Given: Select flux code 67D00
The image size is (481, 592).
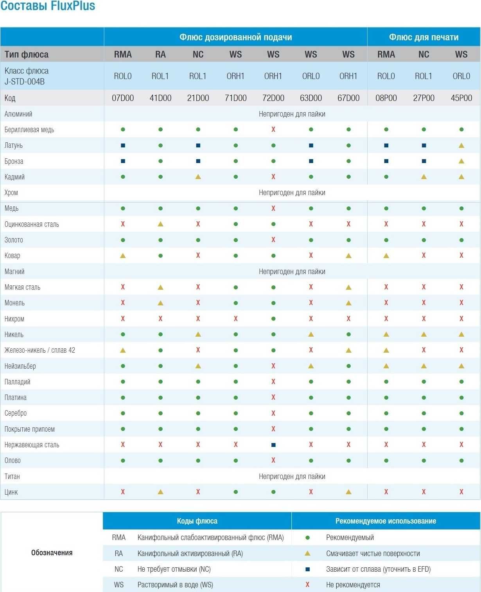Looking at the screenshot, I should [x=348, y=98].
